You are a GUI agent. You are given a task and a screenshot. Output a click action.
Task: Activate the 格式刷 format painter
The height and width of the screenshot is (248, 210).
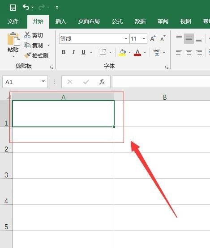point(36,55)
